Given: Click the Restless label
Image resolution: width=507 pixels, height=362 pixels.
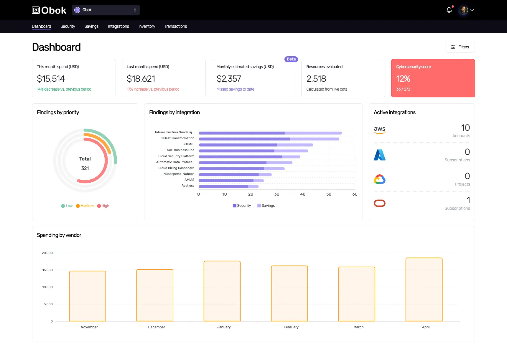Looking at the screenshot, I should 188,186.
